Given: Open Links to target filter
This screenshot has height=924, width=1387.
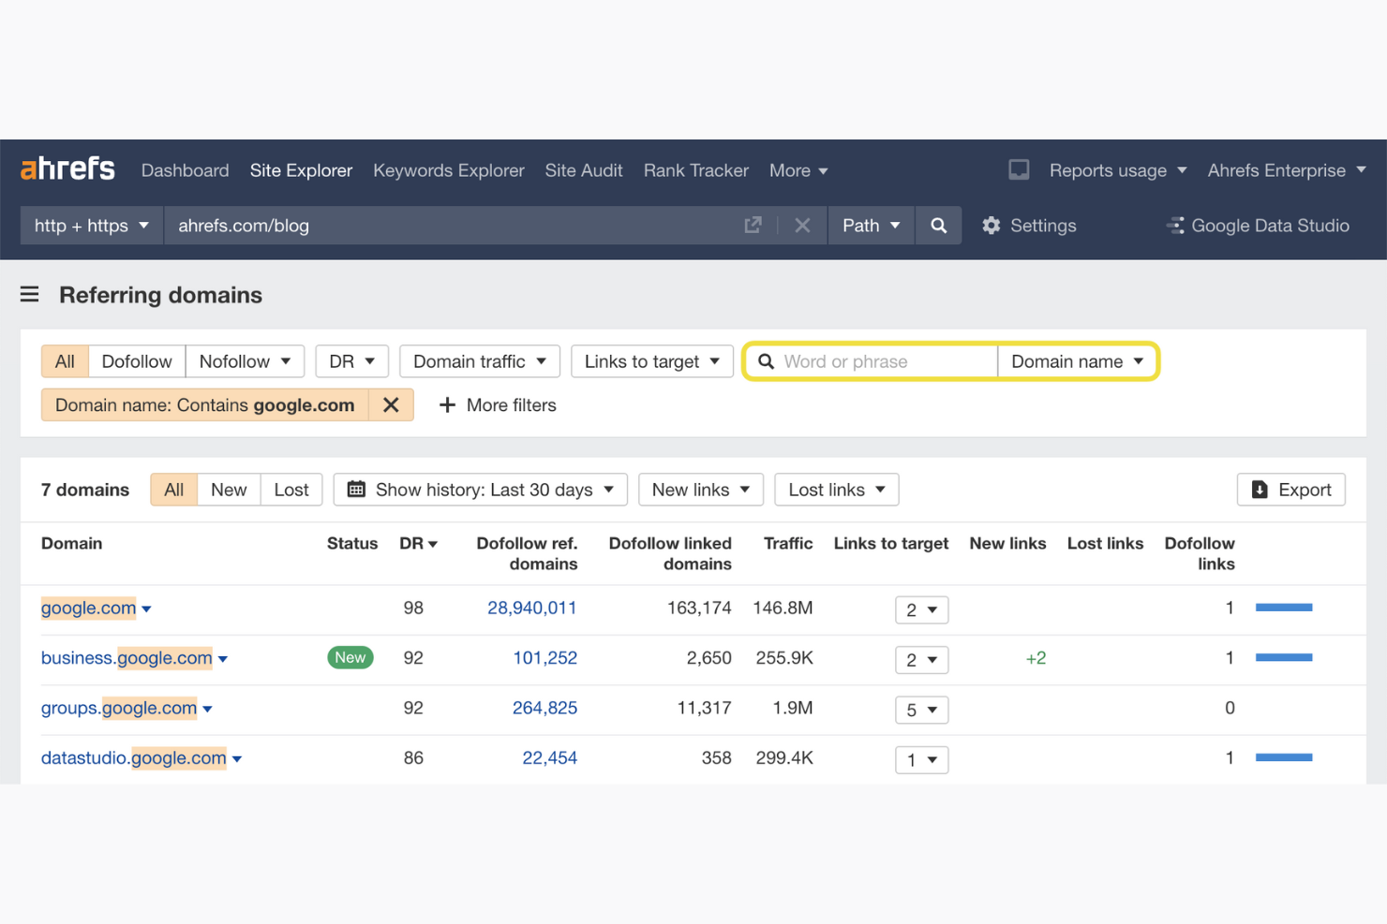Looking at the screenshot, I should click(652, 361).
